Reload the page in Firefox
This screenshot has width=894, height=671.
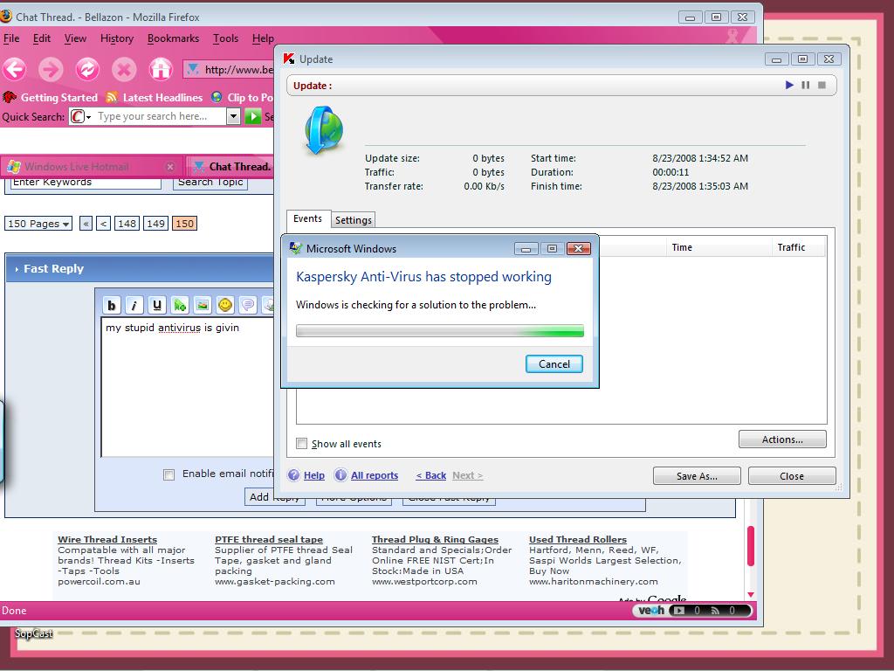tap(87, 70)
